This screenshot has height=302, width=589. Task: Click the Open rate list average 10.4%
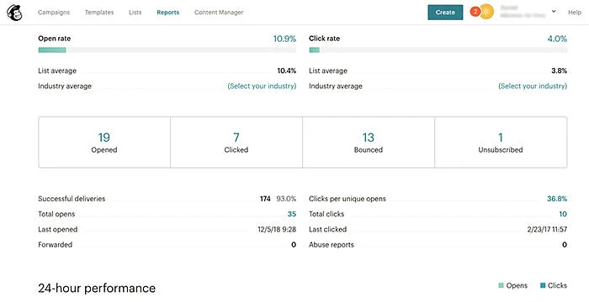287,70
